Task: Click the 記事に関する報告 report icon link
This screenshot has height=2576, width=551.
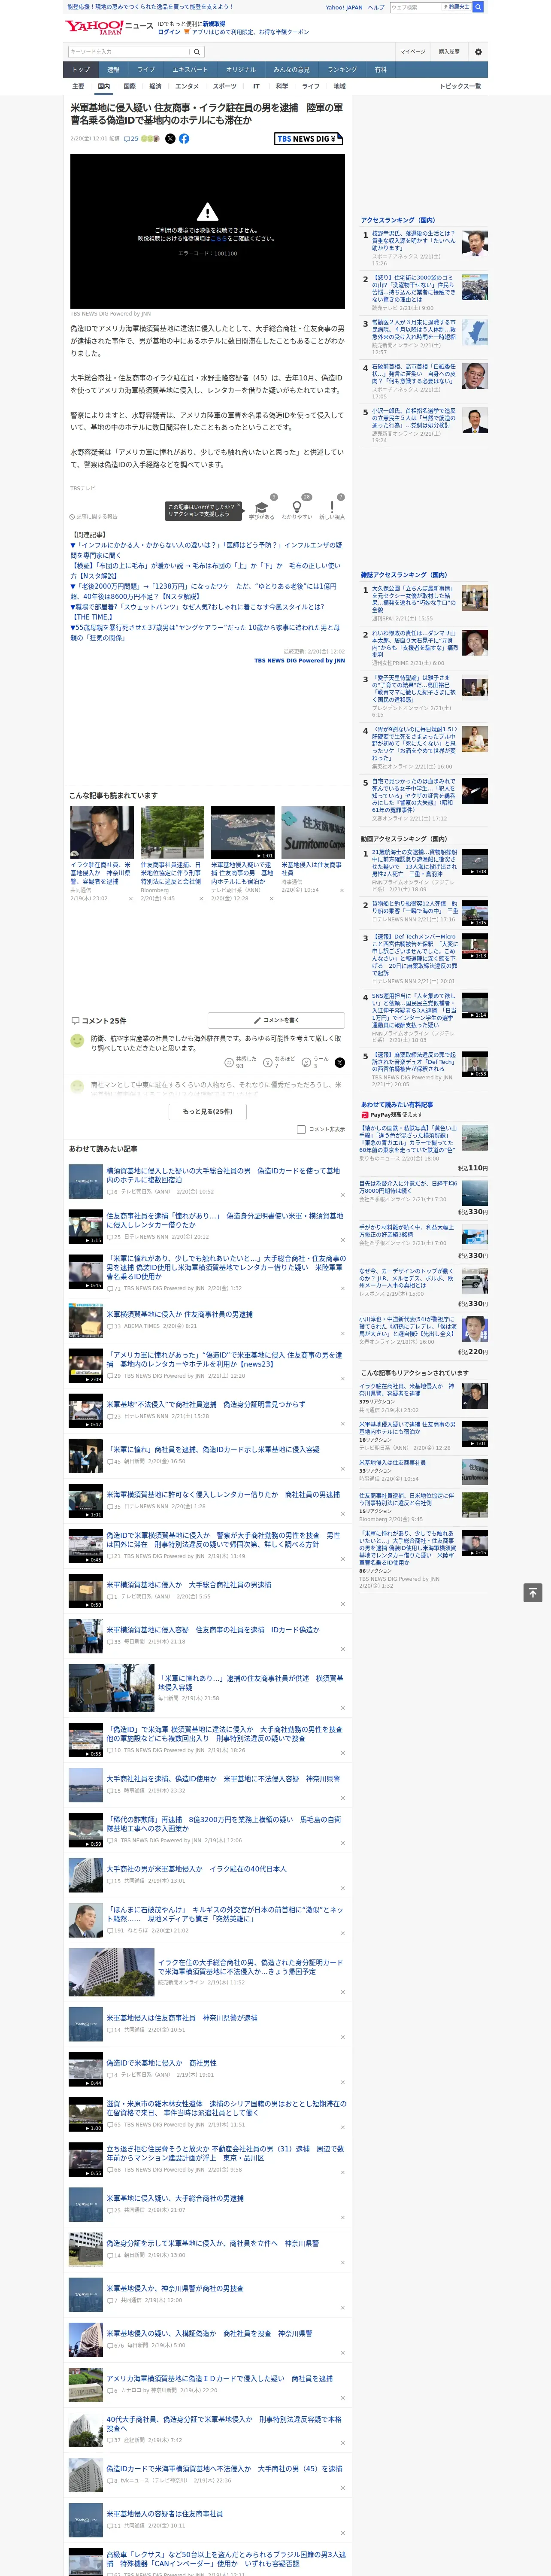Action: (94, 517)
